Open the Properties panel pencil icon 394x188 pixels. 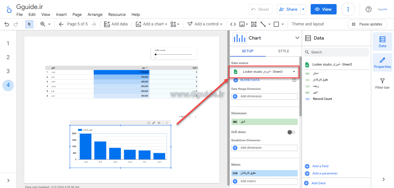(x=382, y=60)
